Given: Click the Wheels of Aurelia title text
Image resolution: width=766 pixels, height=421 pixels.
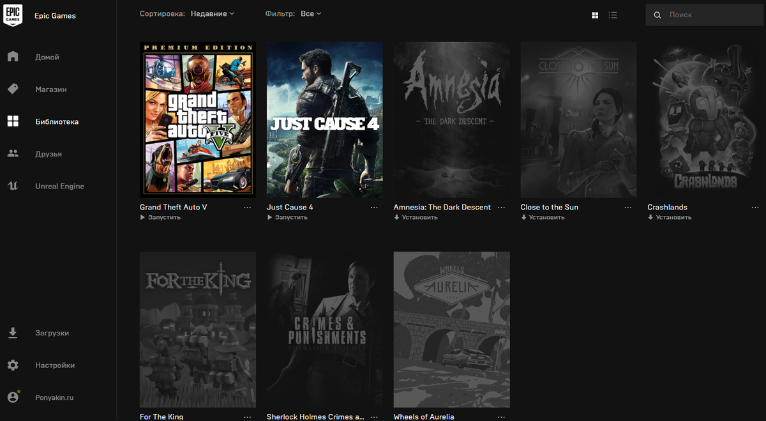Looking at the screenshot, I should click(x=424, y=417).
